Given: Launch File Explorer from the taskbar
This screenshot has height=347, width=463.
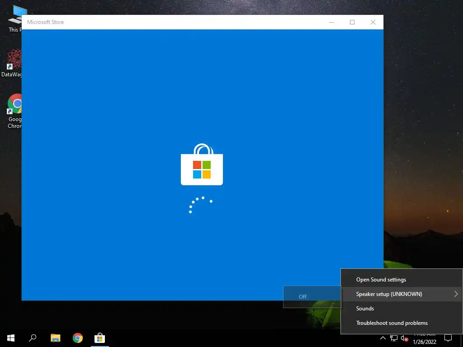Looking at the screenshot, I should (x=55, y=338).
